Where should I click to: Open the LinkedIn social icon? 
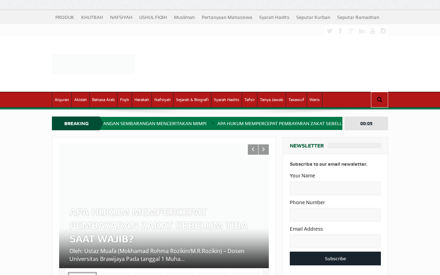(362, 31)
